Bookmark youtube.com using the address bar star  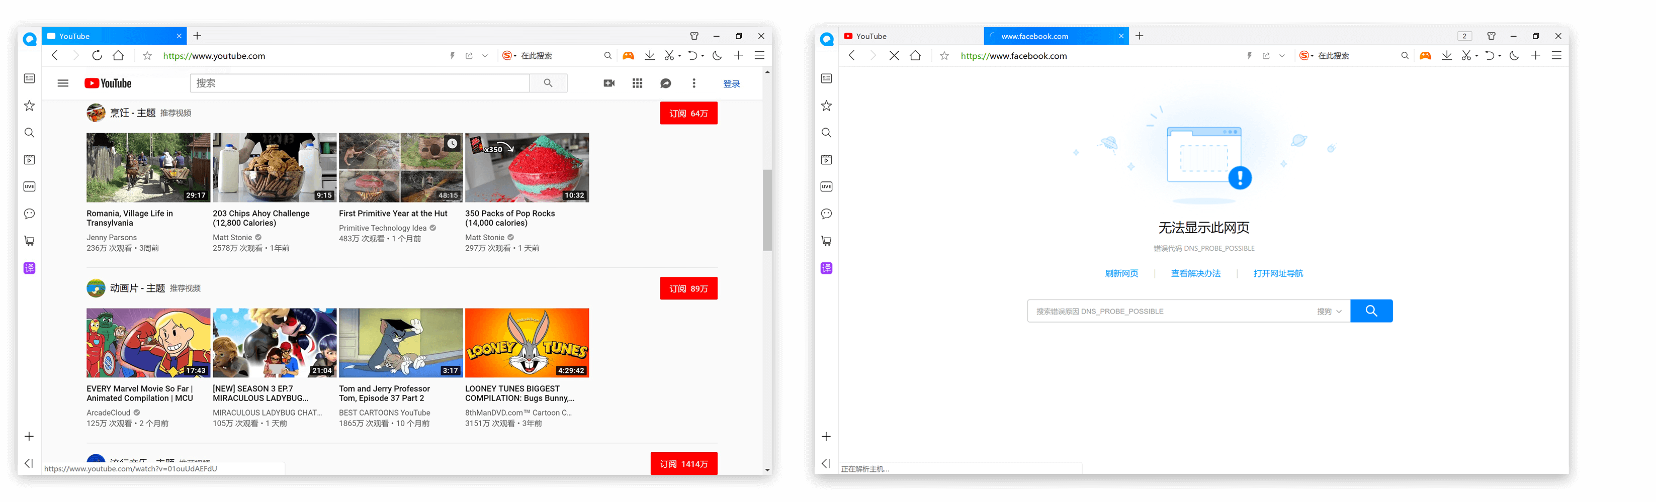(x=147, y=56)
